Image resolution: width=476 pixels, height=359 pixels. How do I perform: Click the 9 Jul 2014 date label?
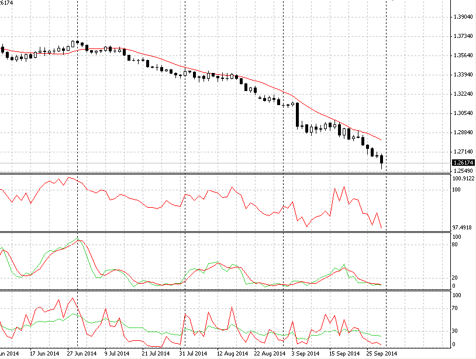tap(117, 354)
